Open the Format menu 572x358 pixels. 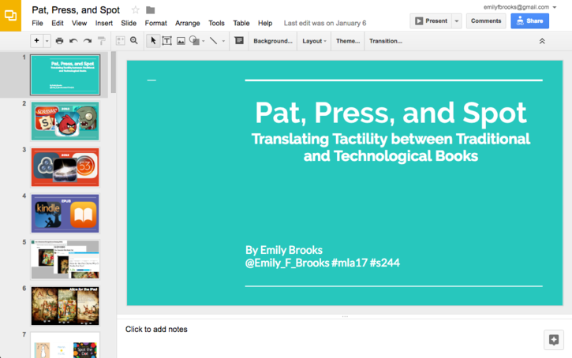point(155,23)
